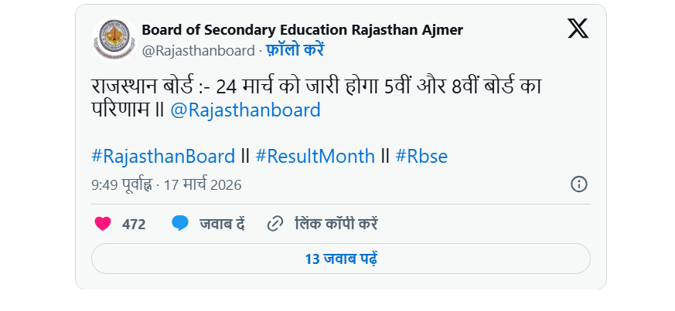
Task: Open the #RajasthanBoard hashtag
Action: pyautogui.click(x=163, y=156)
